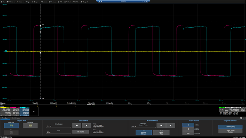Click the P5 measurement header
The height and width of the screenshot is (138, 246).
pos(110,103)
